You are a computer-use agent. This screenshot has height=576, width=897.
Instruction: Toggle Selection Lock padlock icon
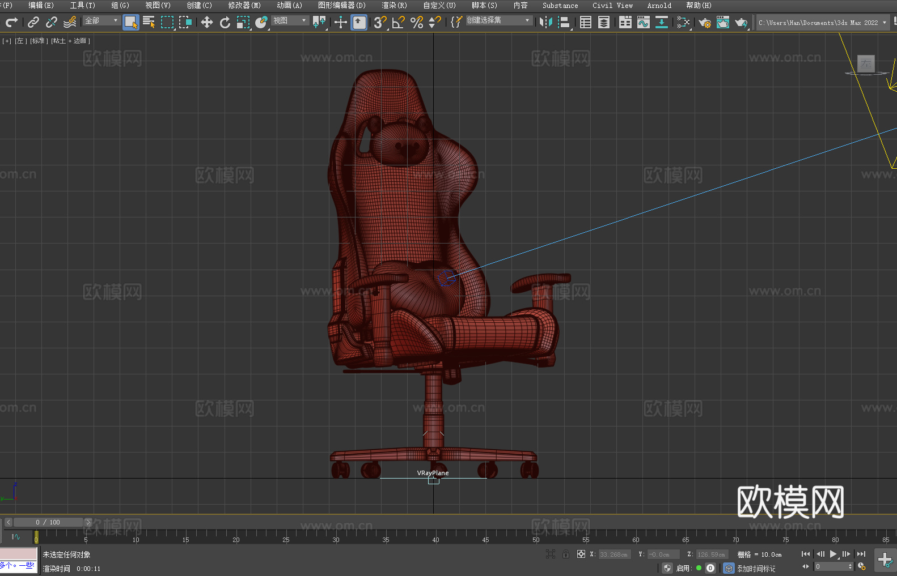[566, 554]
